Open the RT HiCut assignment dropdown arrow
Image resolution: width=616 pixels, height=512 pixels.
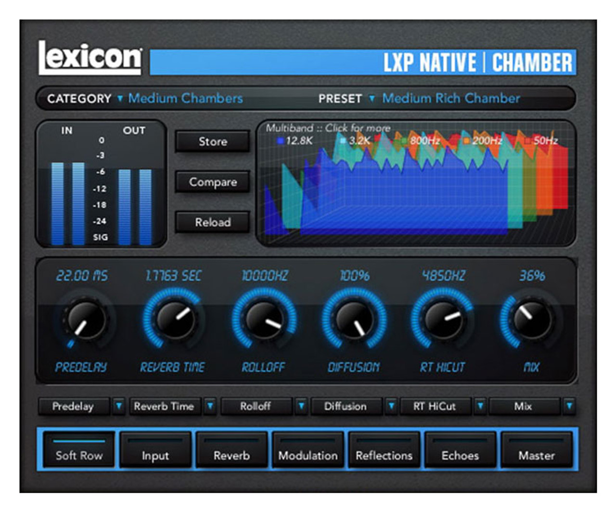(x=480, y=406)
